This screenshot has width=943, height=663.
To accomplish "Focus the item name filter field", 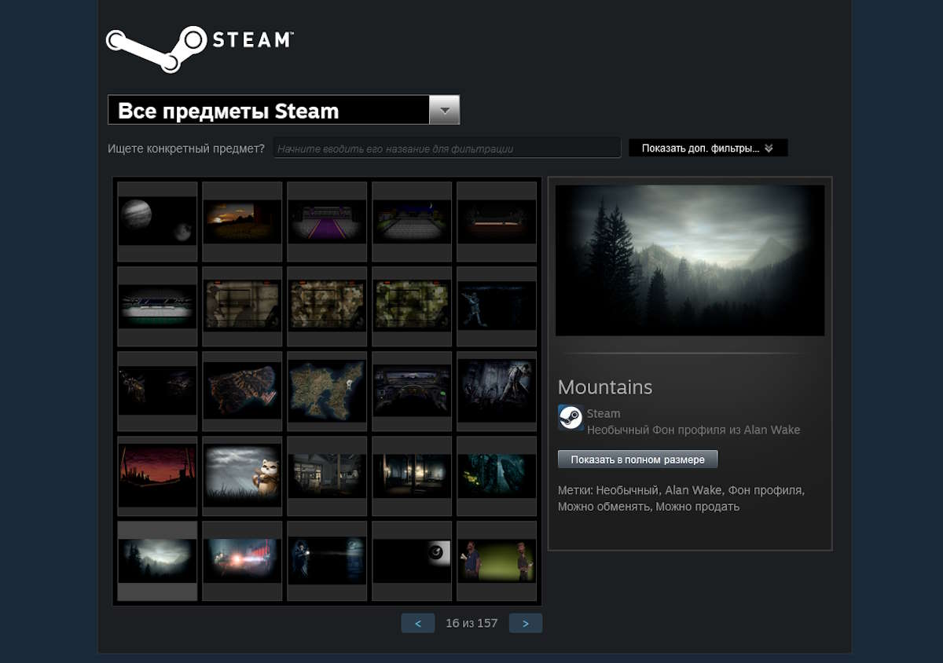I will [447, 148].
